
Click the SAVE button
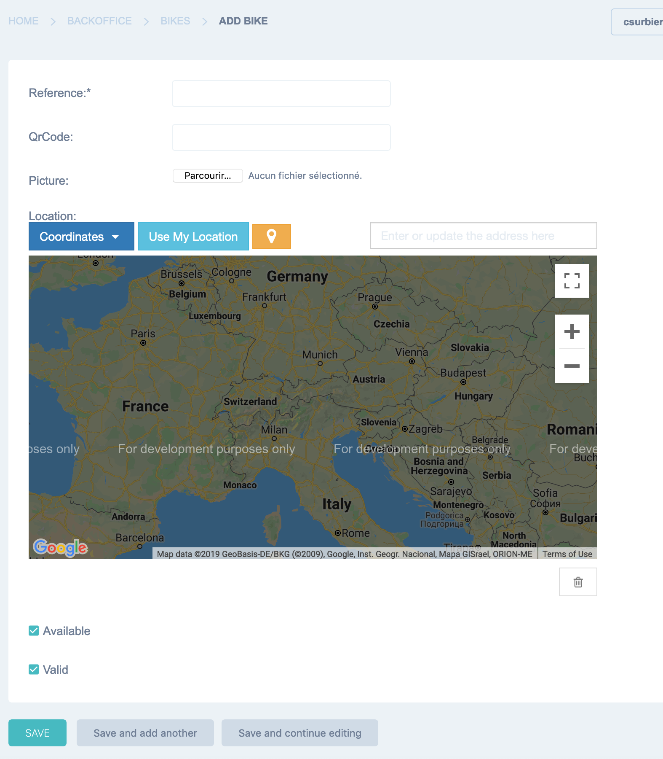pos(37,733)
